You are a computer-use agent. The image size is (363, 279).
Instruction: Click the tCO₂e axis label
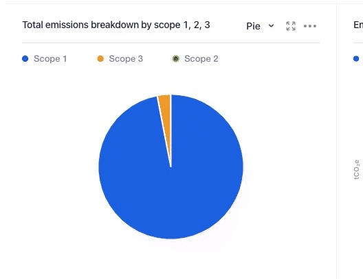tap(357, 169)
